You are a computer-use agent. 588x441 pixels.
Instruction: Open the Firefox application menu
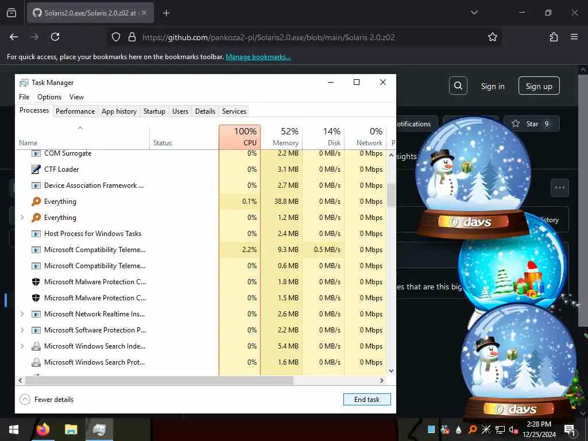[574, 37]
